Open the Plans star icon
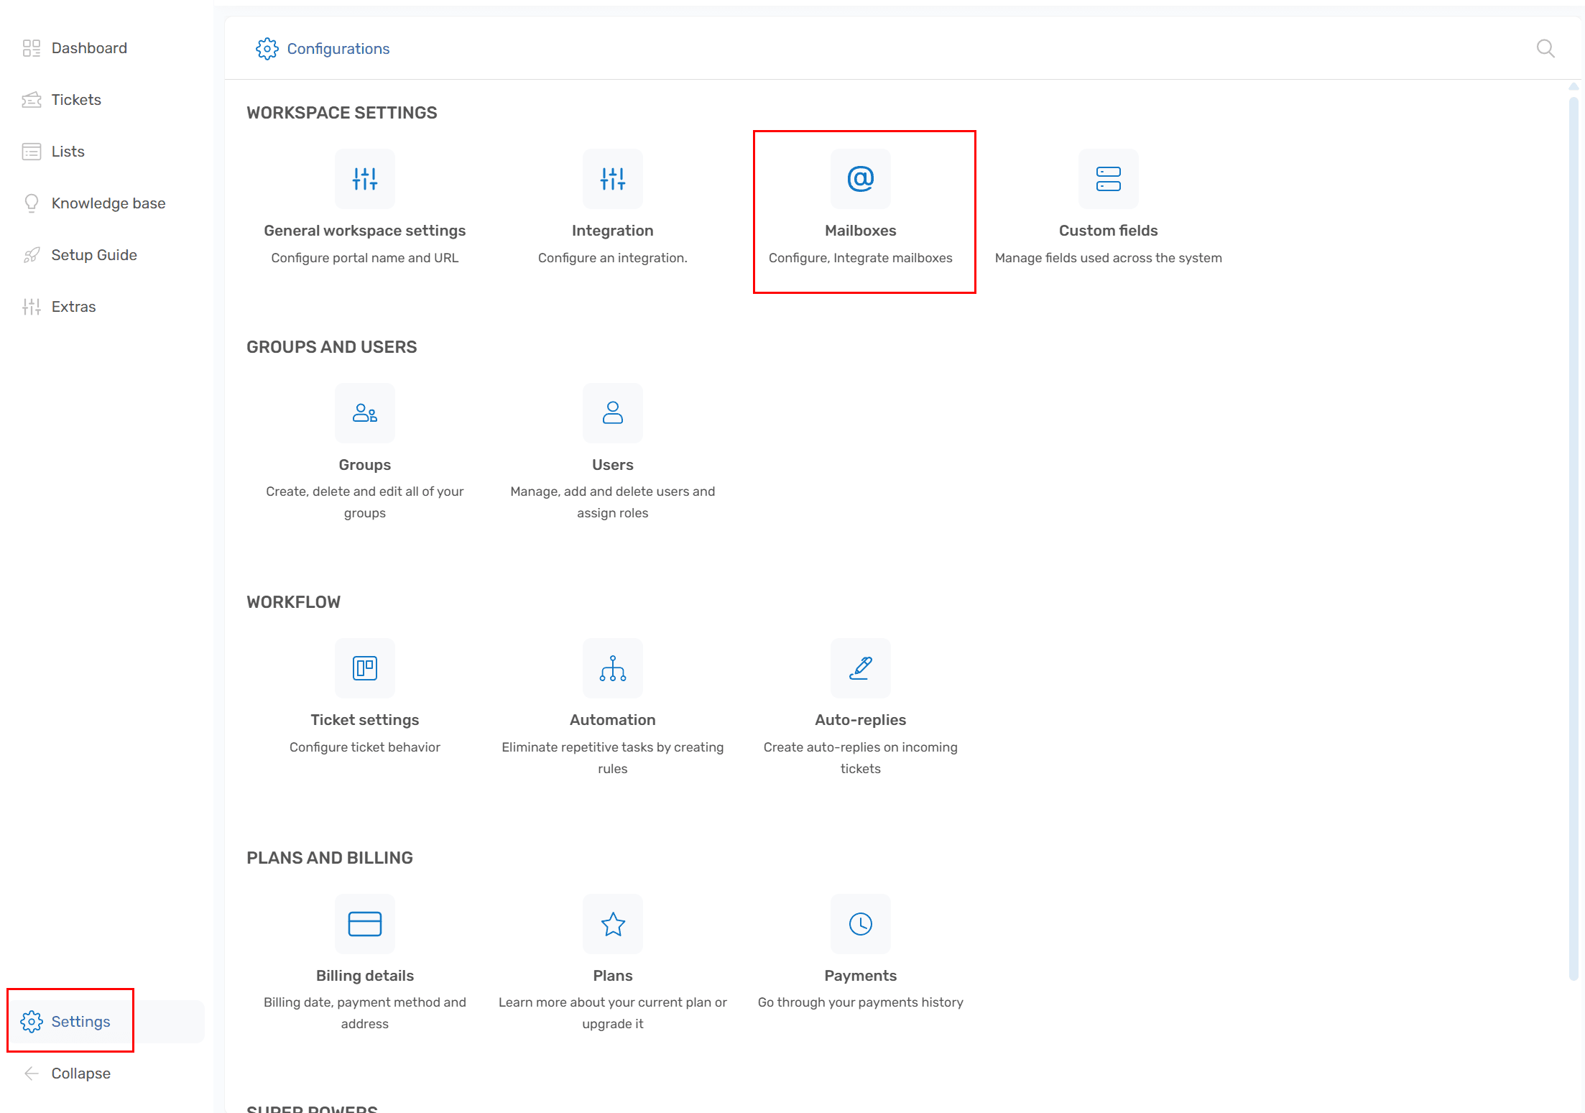The height and width of the screenshot is (1113, 1585). tap(612, 924)
